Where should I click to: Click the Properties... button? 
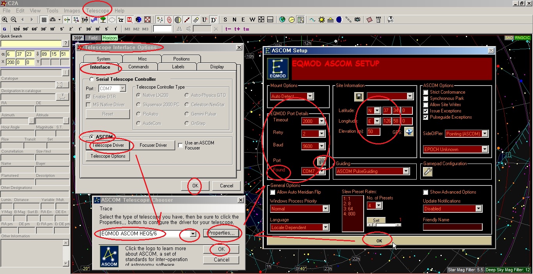coord(221,233)
